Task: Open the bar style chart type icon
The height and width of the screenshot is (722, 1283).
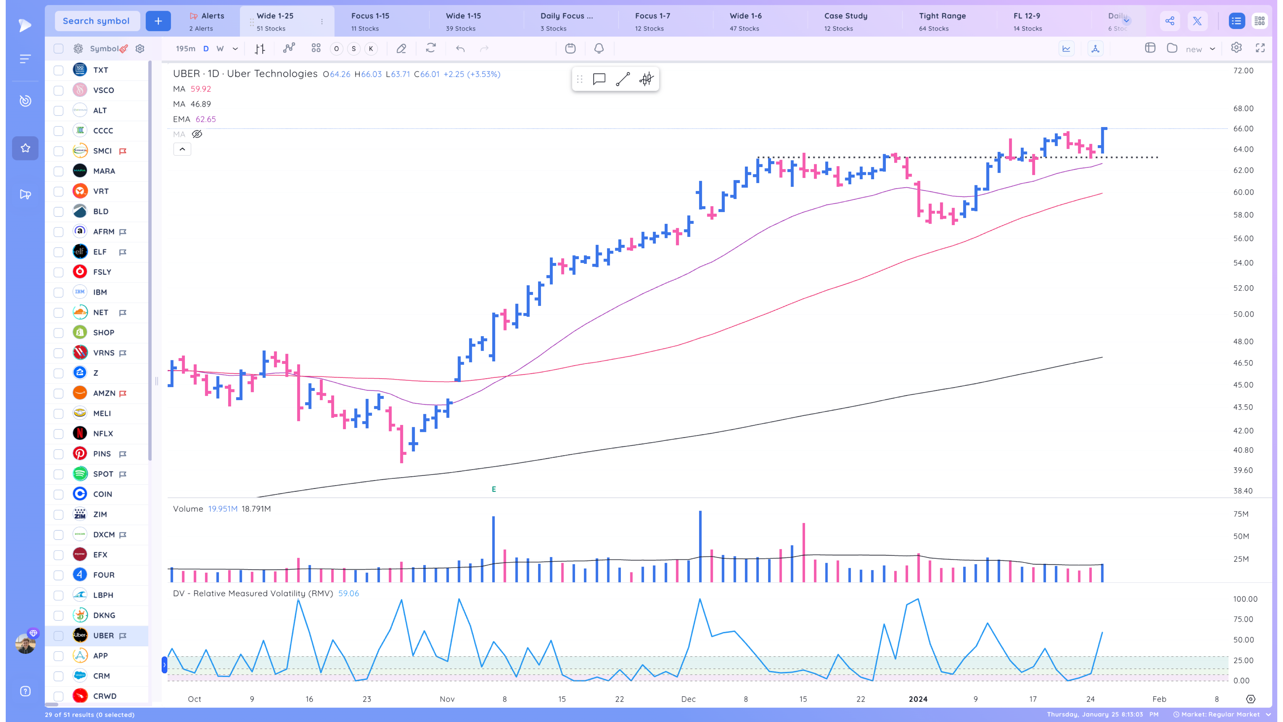Action: [260, 49]
